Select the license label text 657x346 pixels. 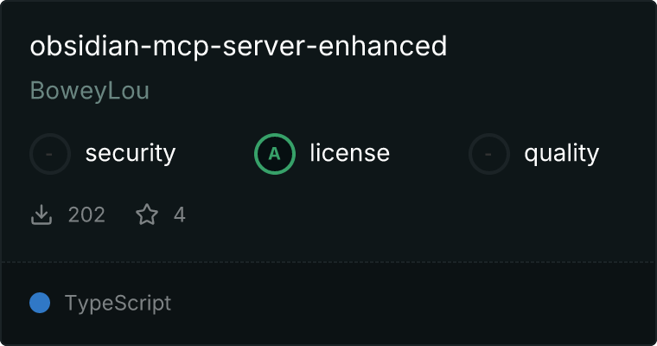350,153
